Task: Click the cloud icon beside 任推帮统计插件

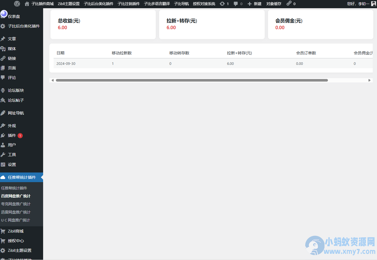Action: tap(3, 177)
